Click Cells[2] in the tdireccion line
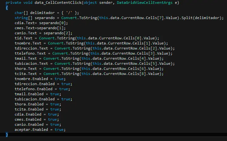 coord(148,48)
